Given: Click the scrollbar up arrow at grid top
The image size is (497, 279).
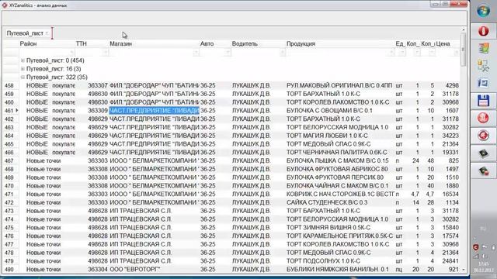Looking at the screenshot, I should (x=463, y=29).
